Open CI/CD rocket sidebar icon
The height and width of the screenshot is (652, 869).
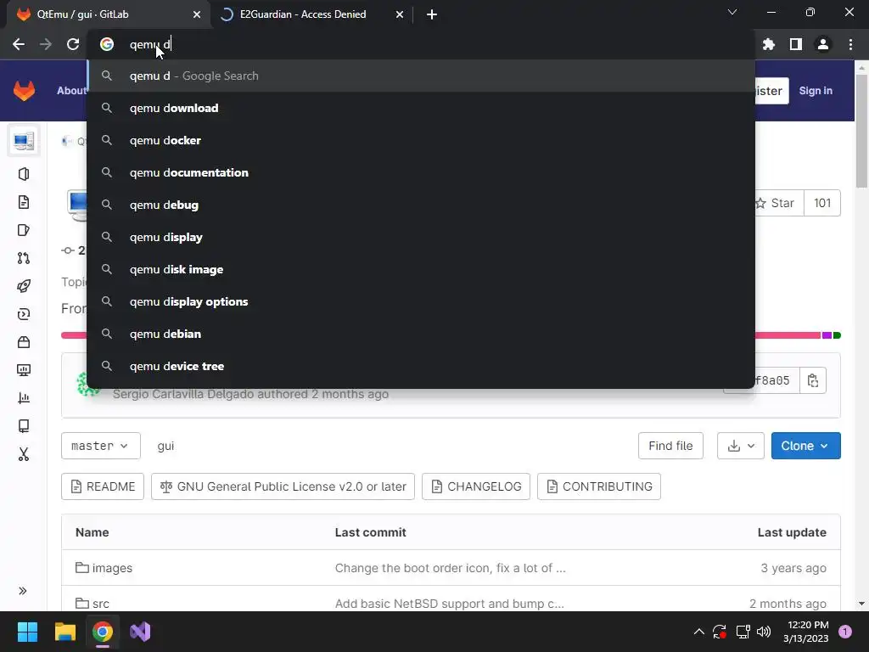tap(23, 286)
